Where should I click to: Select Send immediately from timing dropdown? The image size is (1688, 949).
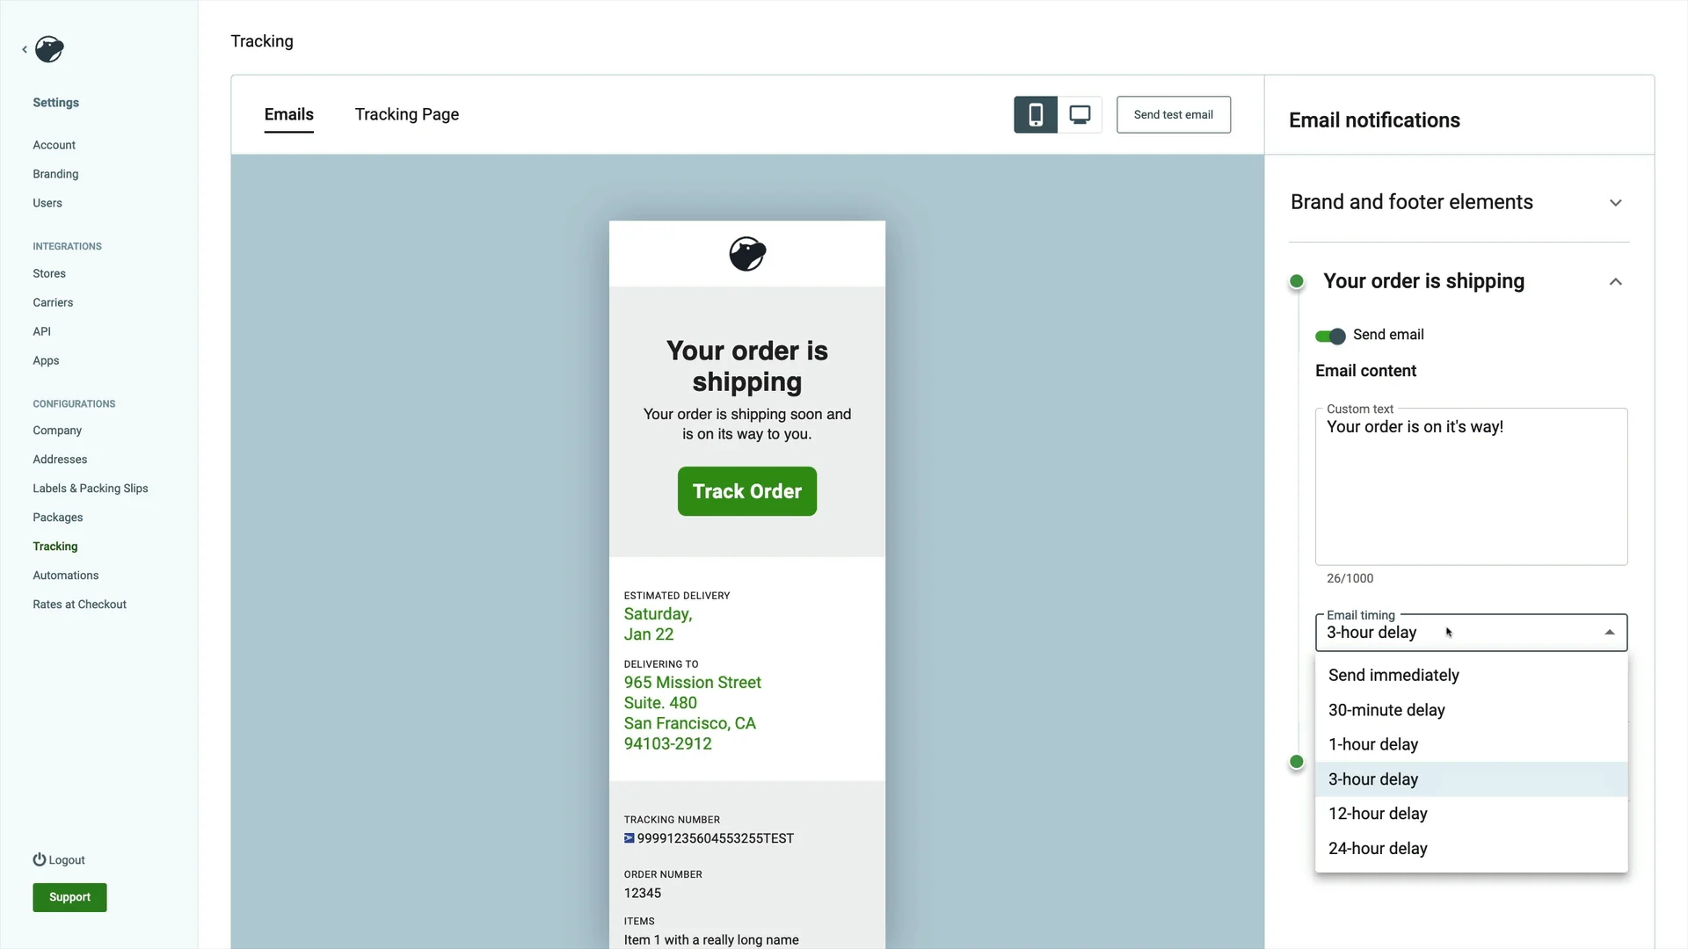point(1393,674)
